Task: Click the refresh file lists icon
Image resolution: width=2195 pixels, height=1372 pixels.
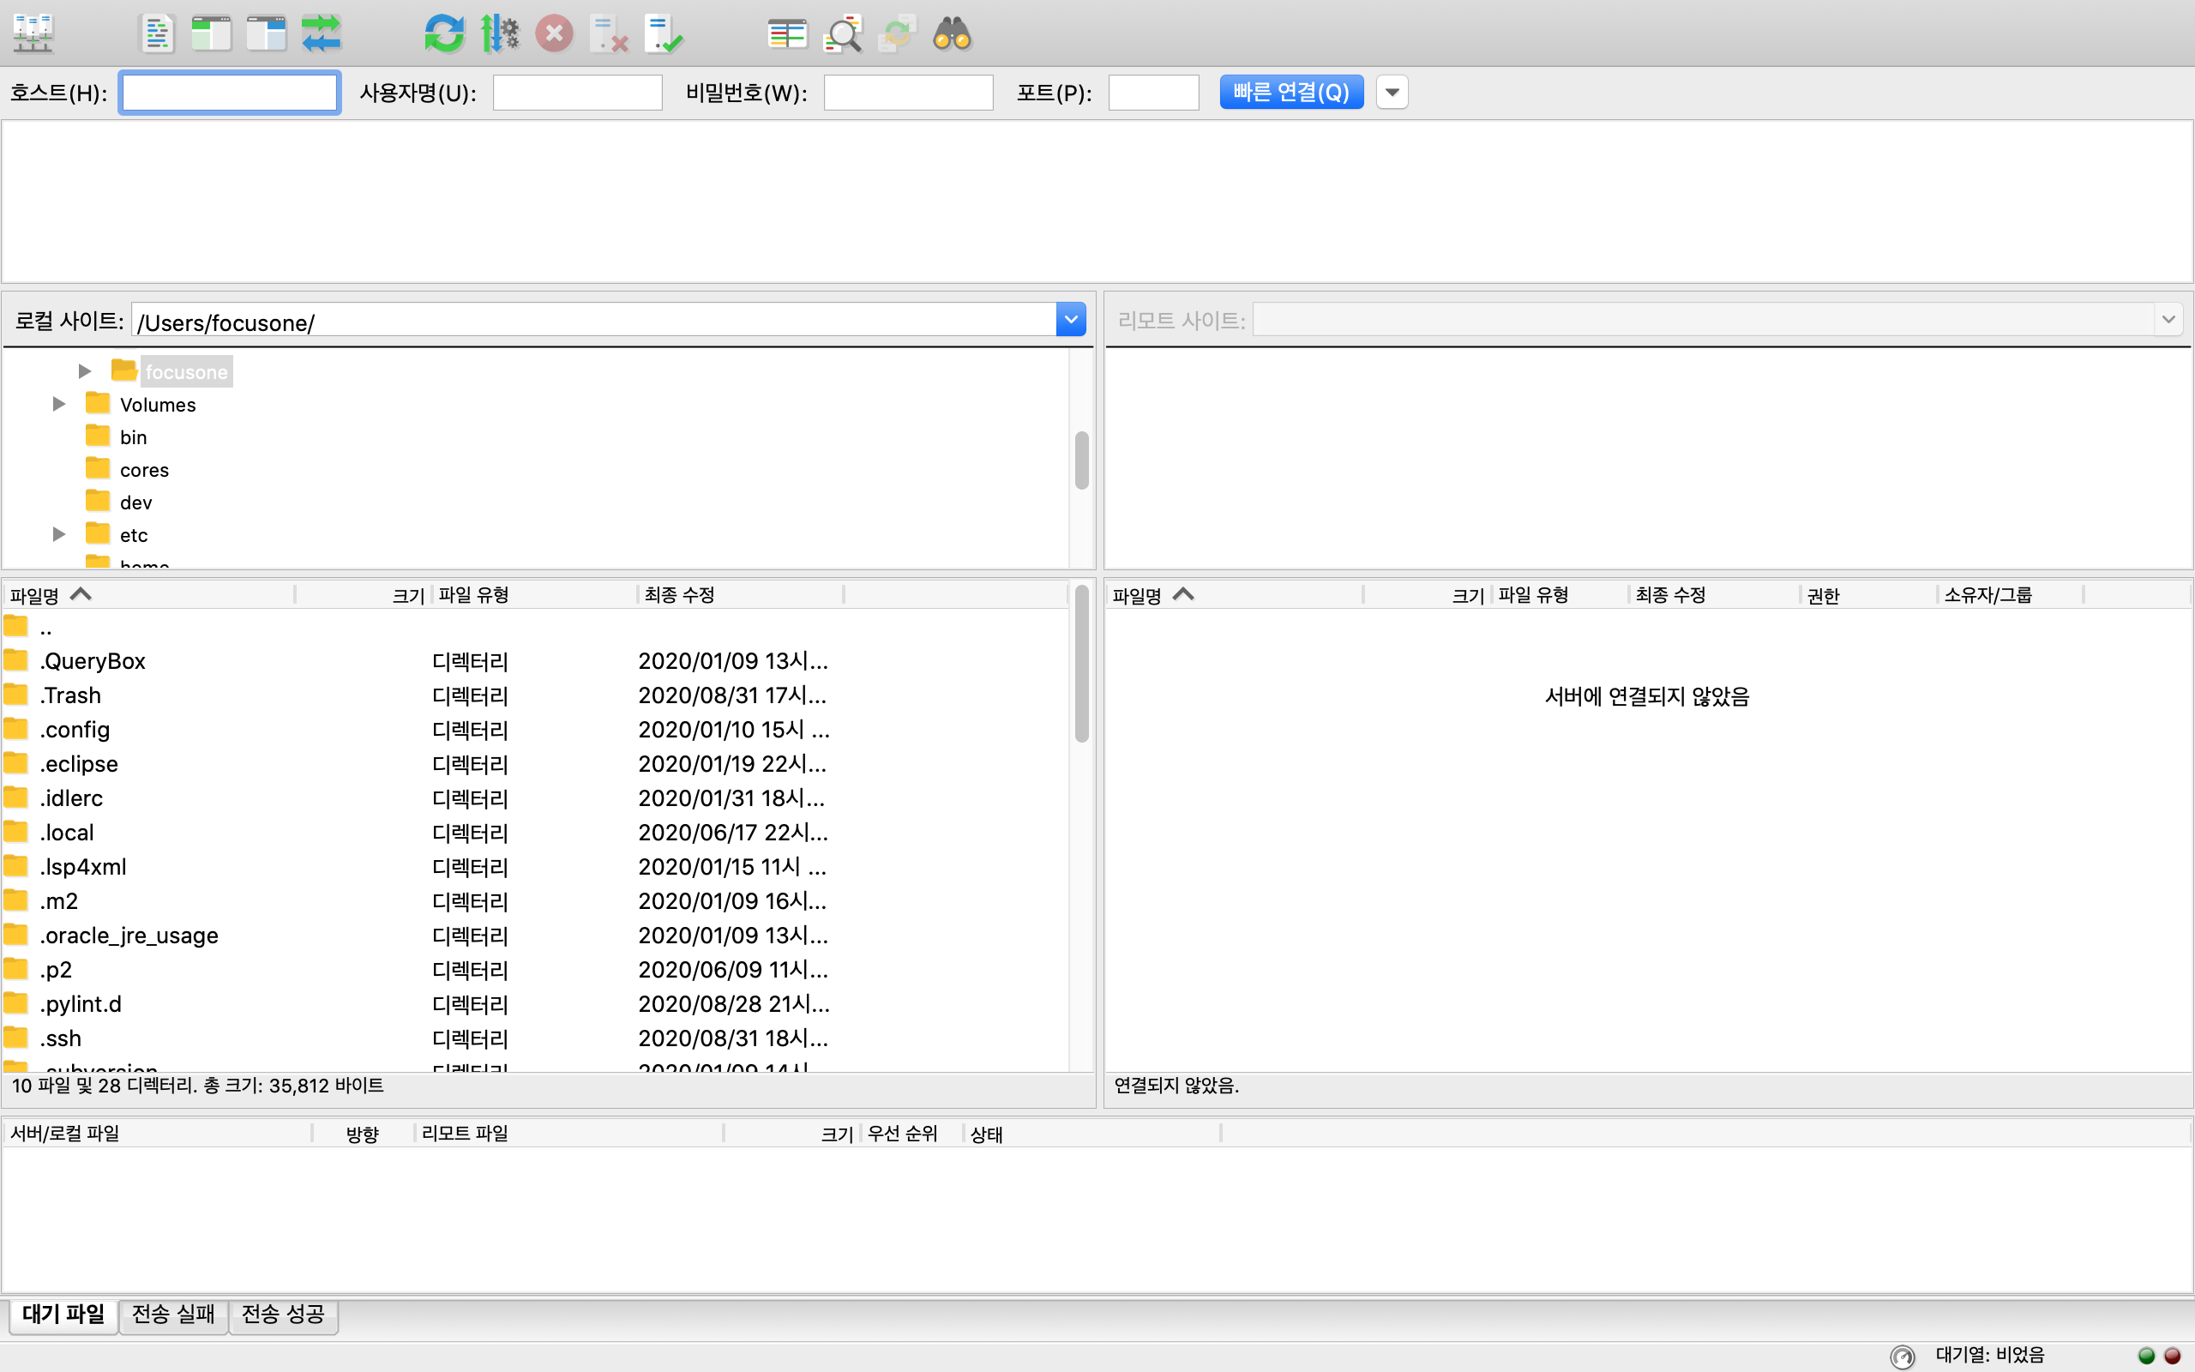Action: point(444,33)
